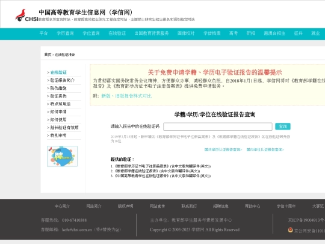Open the 学信网 聘 recruitment banner image
Screen dimensions: 325x244
pos(62,156)
